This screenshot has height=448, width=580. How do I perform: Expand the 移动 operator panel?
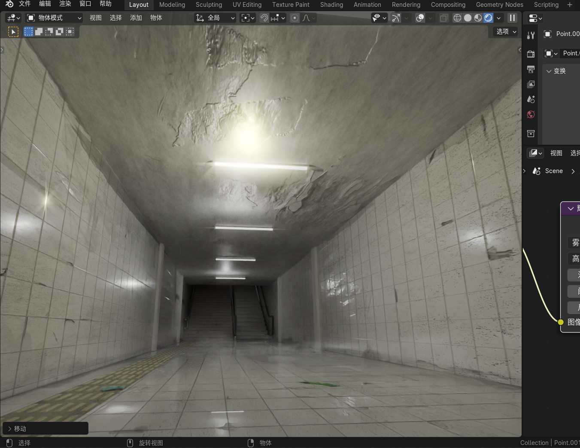10,429
